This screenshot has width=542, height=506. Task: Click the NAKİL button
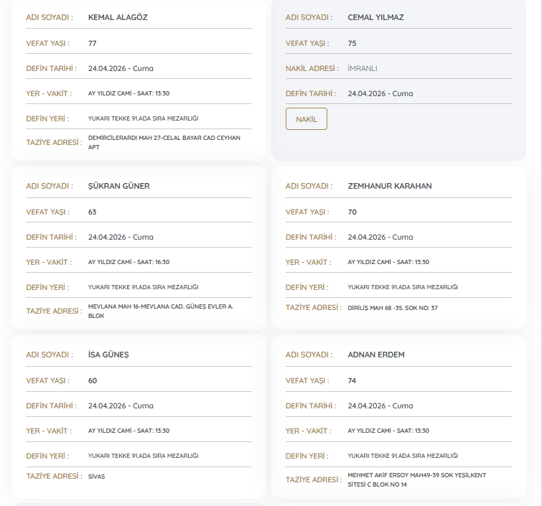click(306, 119)
